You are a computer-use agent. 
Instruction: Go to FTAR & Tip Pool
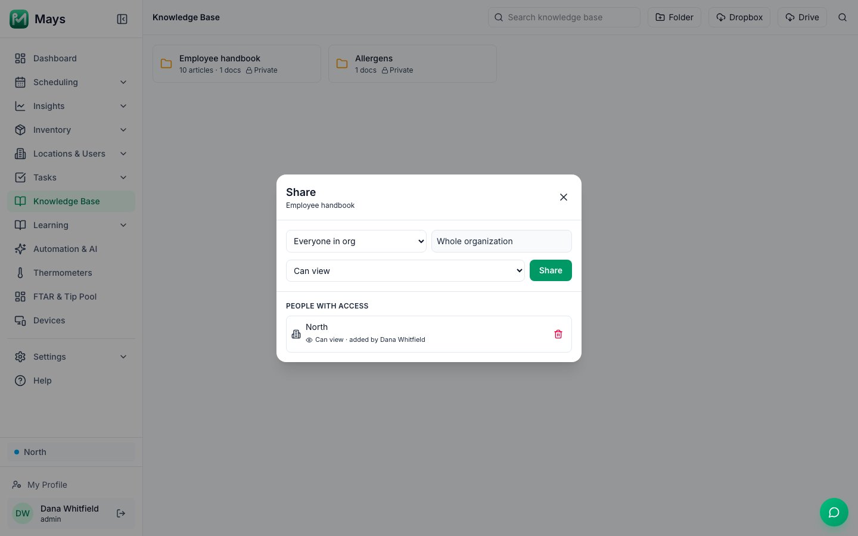pyautogui.click(x=71, y=297)
